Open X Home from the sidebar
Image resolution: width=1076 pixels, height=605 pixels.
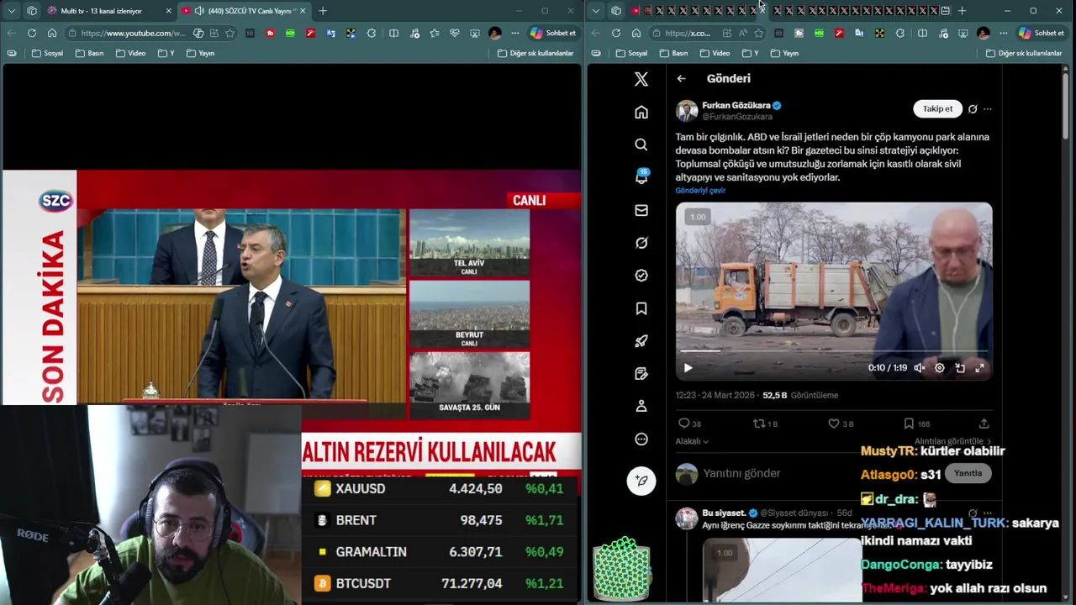pos(641,112)
